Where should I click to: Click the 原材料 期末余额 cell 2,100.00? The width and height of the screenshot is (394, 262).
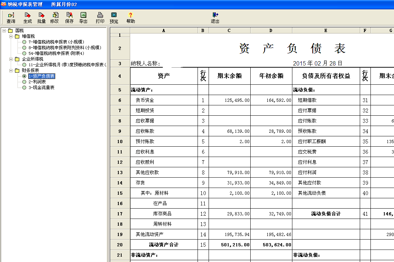[x=229, y=193]
